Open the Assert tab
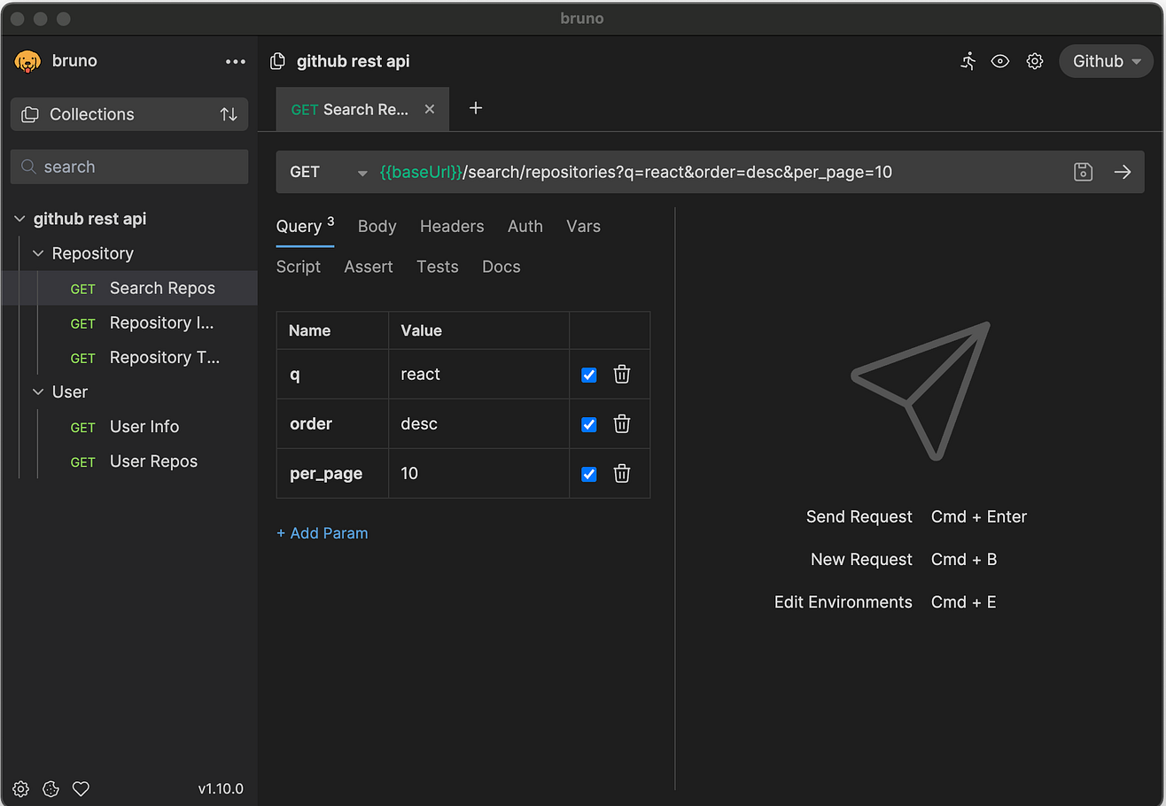 coord(369,267)
